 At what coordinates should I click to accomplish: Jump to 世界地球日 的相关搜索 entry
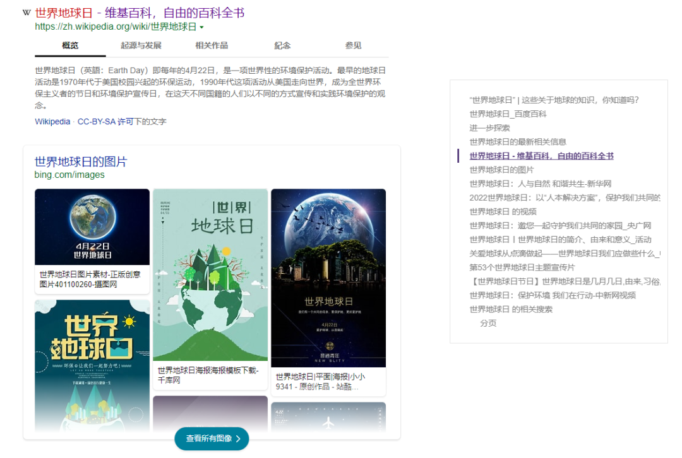511,309
